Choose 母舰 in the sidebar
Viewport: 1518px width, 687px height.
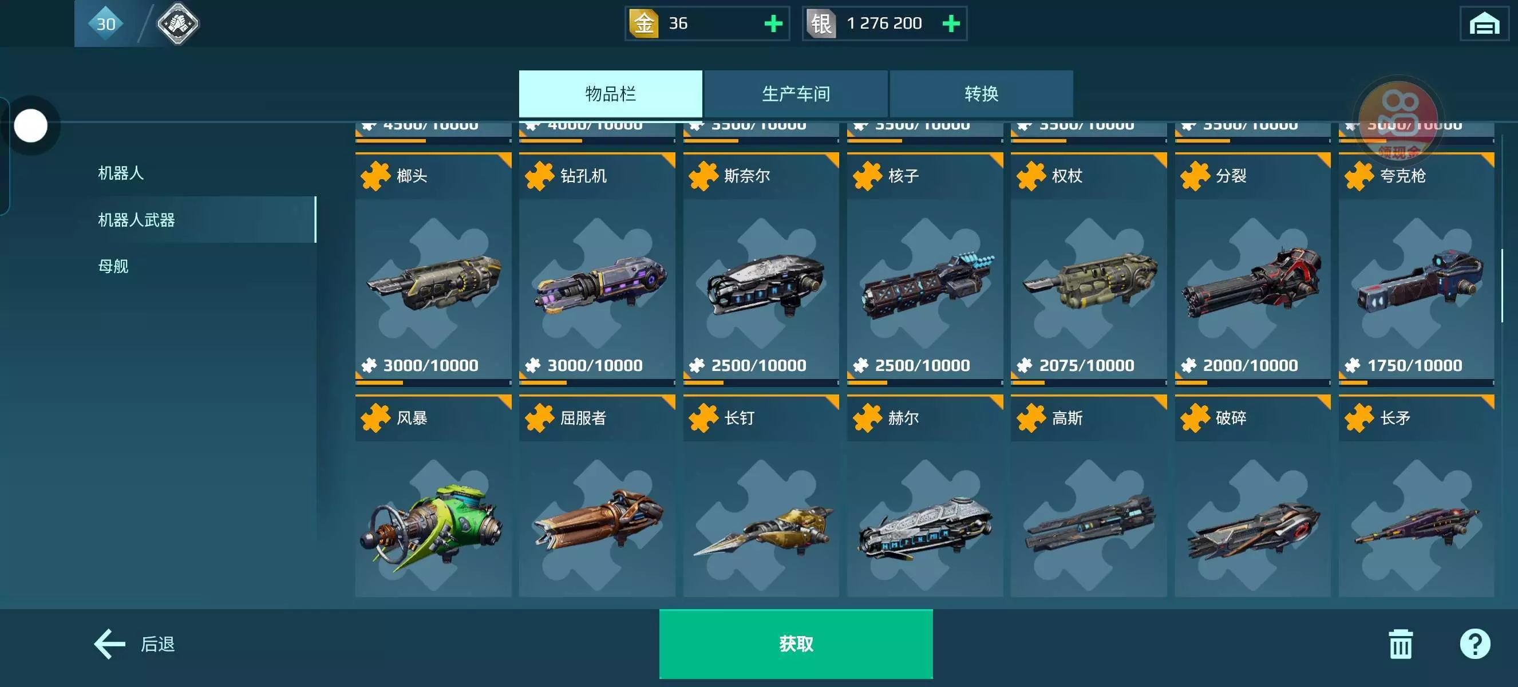(113, 266)
